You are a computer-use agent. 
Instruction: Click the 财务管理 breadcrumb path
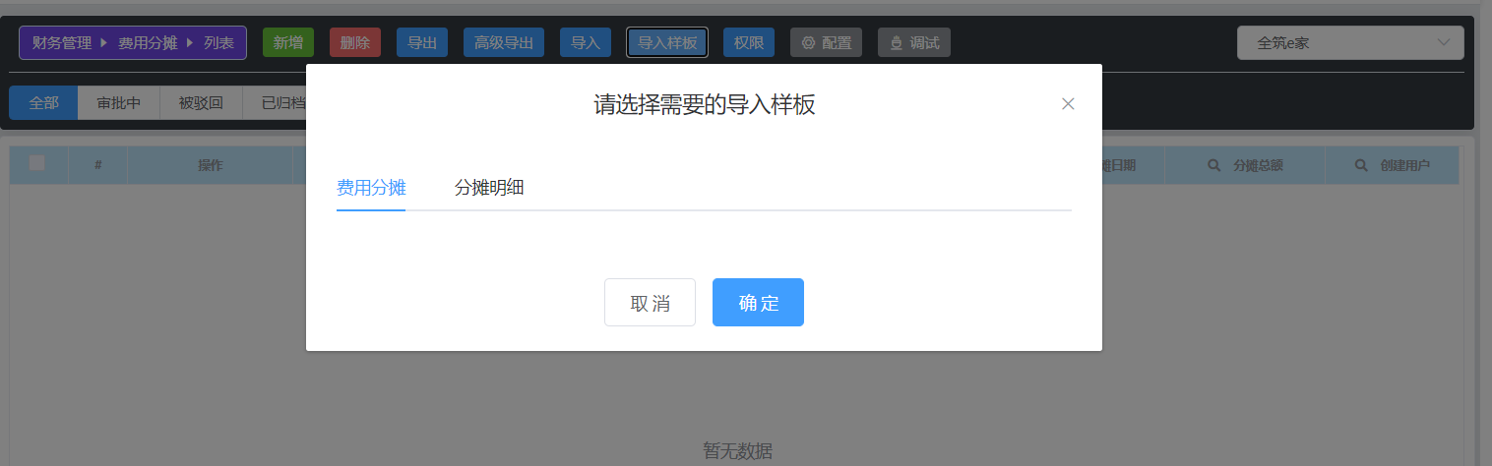click(62, 42)
